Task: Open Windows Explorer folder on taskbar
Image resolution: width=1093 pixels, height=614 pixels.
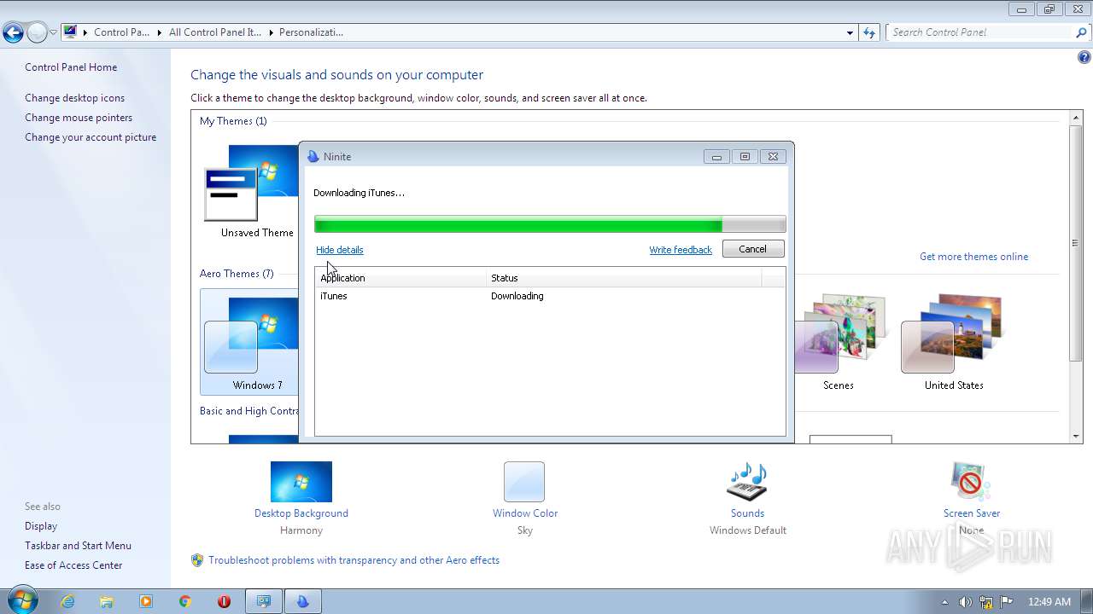Action: pos(107,601)
